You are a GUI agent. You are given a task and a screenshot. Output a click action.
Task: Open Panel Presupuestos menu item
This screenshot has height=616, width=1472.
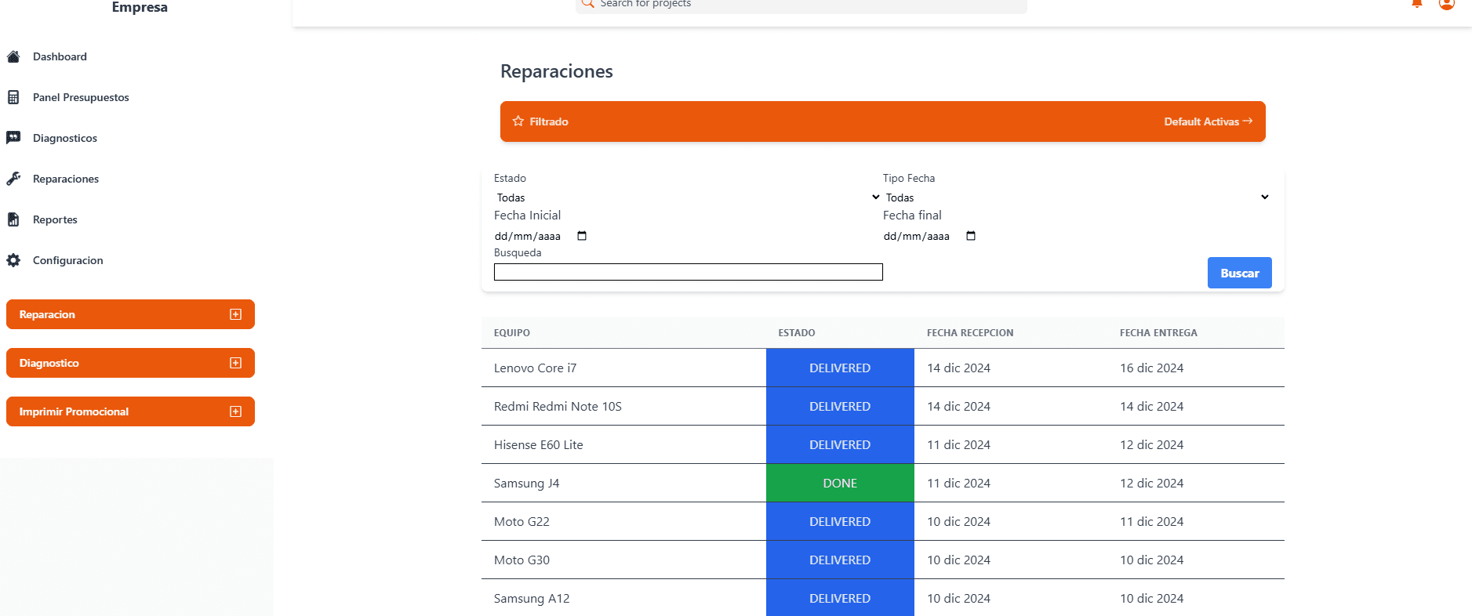[81, 97]
